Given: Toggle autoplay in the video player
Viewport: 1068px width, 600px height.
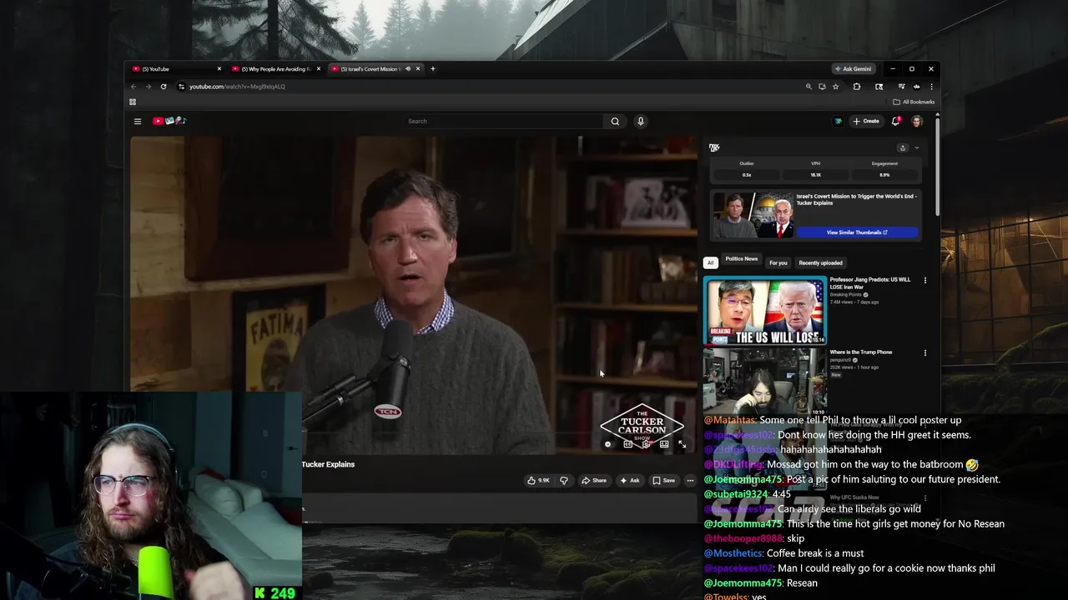Looking at the screenshot, I should point(608,444).
